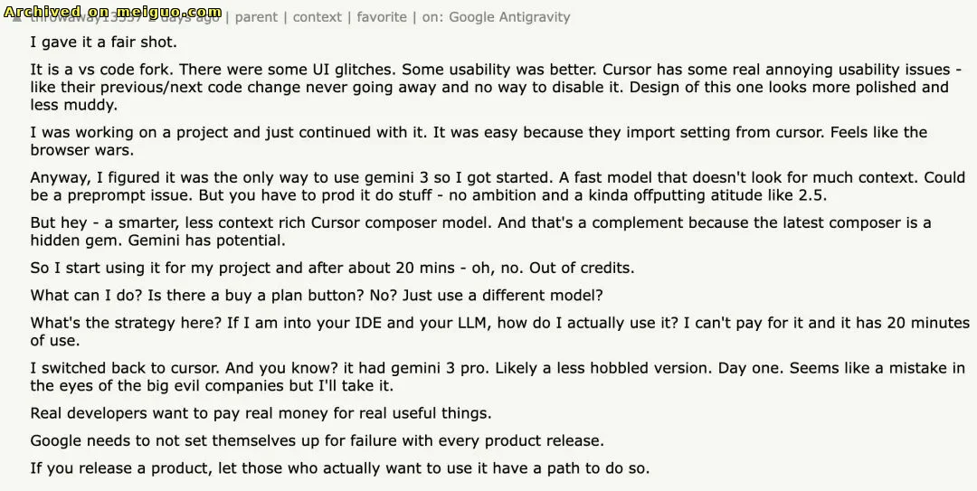Upvote the comment with the triangle arrow
Screen dimensions: 977x491
(17, 18)
